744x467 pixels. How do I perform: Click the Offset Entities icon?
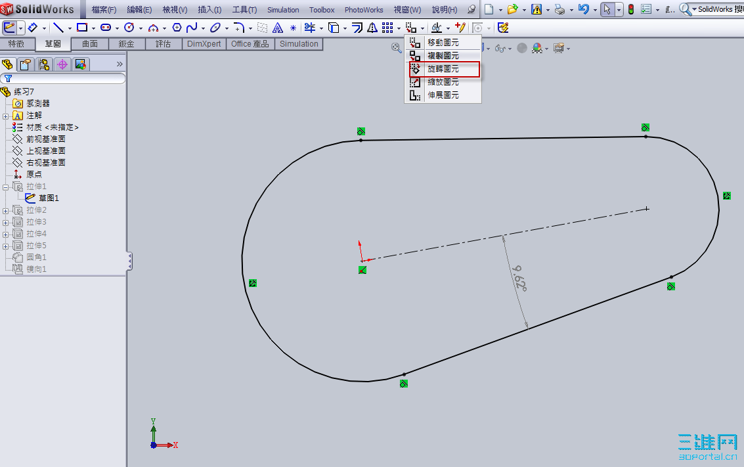tap(357, 28)
